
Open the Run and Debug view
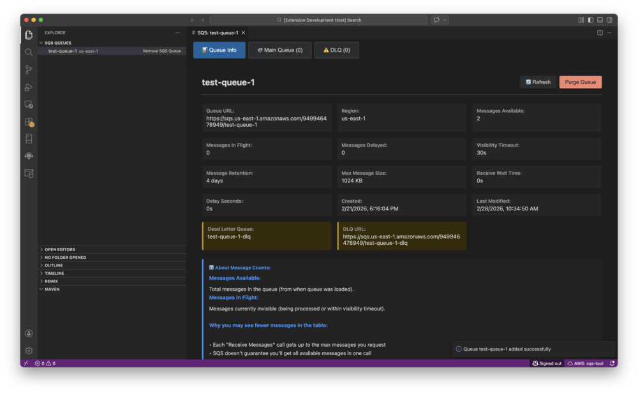click(29, 87)
